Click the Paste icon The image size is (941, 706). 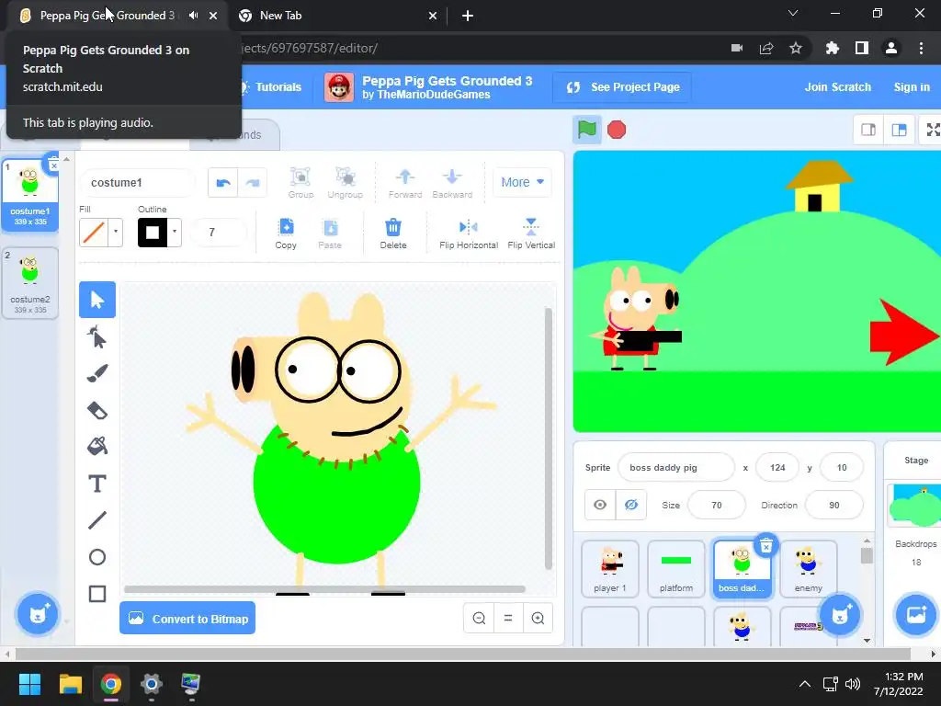click(330, 233)
